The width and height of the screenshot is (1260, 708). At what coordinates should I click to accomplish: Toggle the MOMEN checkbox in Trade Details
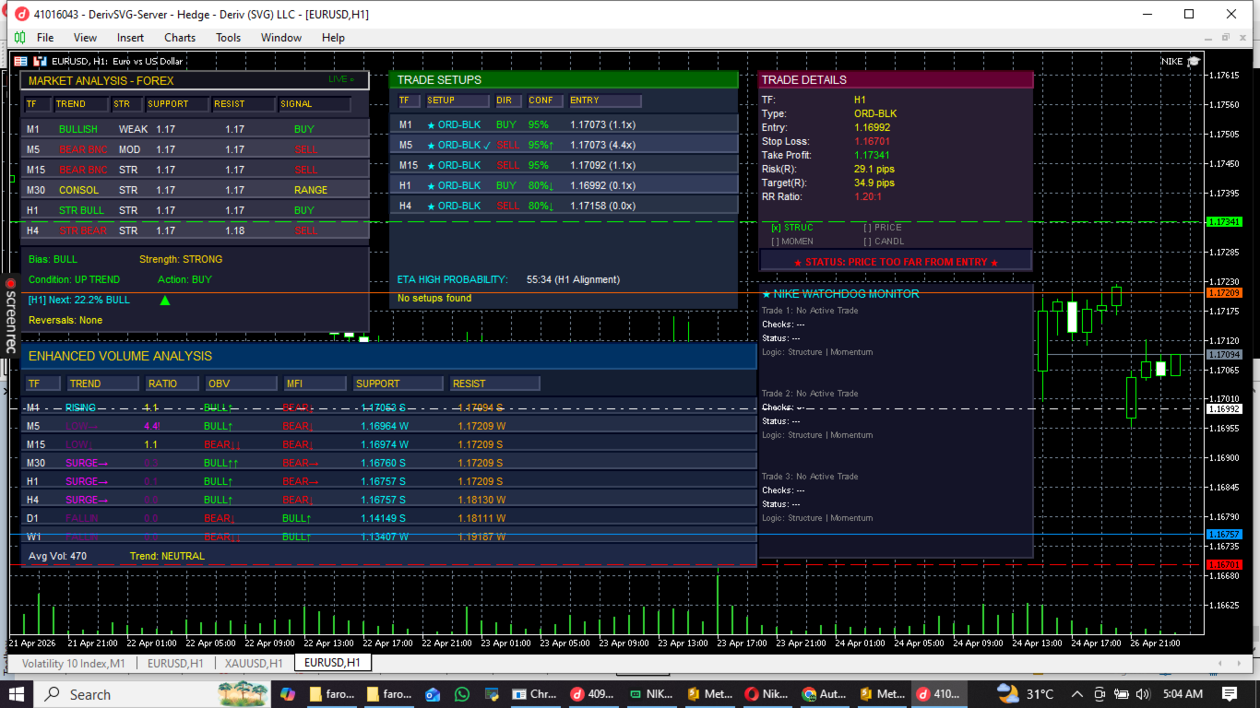(x=792, y=242)
